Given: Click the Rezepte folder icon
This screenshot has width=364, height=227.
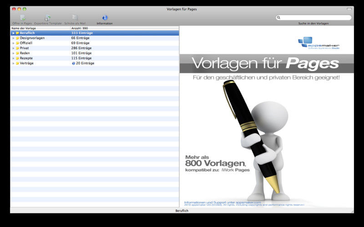Looking at the screenshot, I should pyautogui.click(x=17, y=58).
